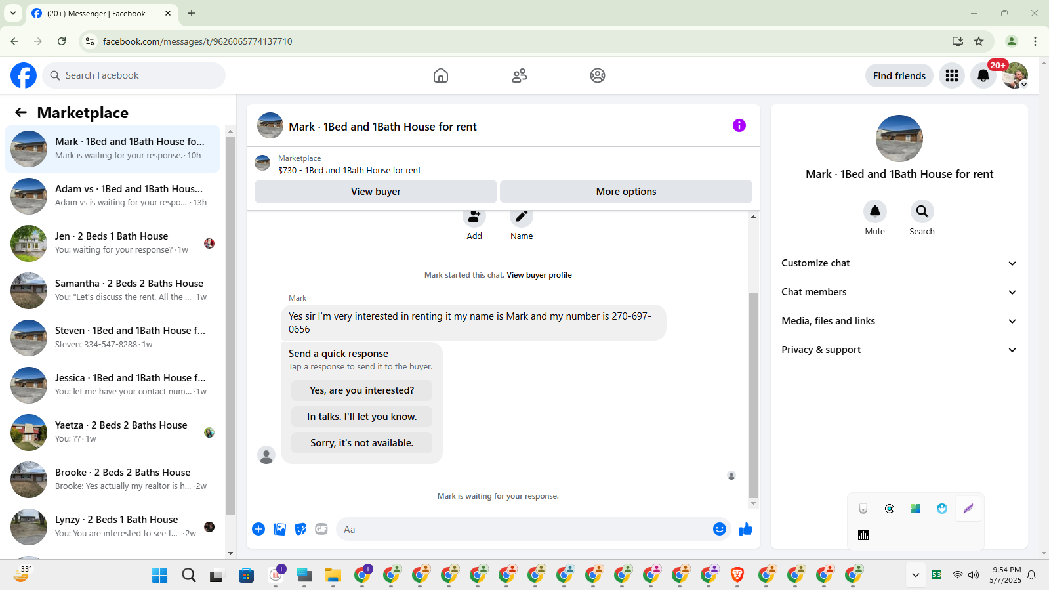Send quick reply 'Sorry, it's not available.'
The image size is (1049, 590).
tap(361, 443)
